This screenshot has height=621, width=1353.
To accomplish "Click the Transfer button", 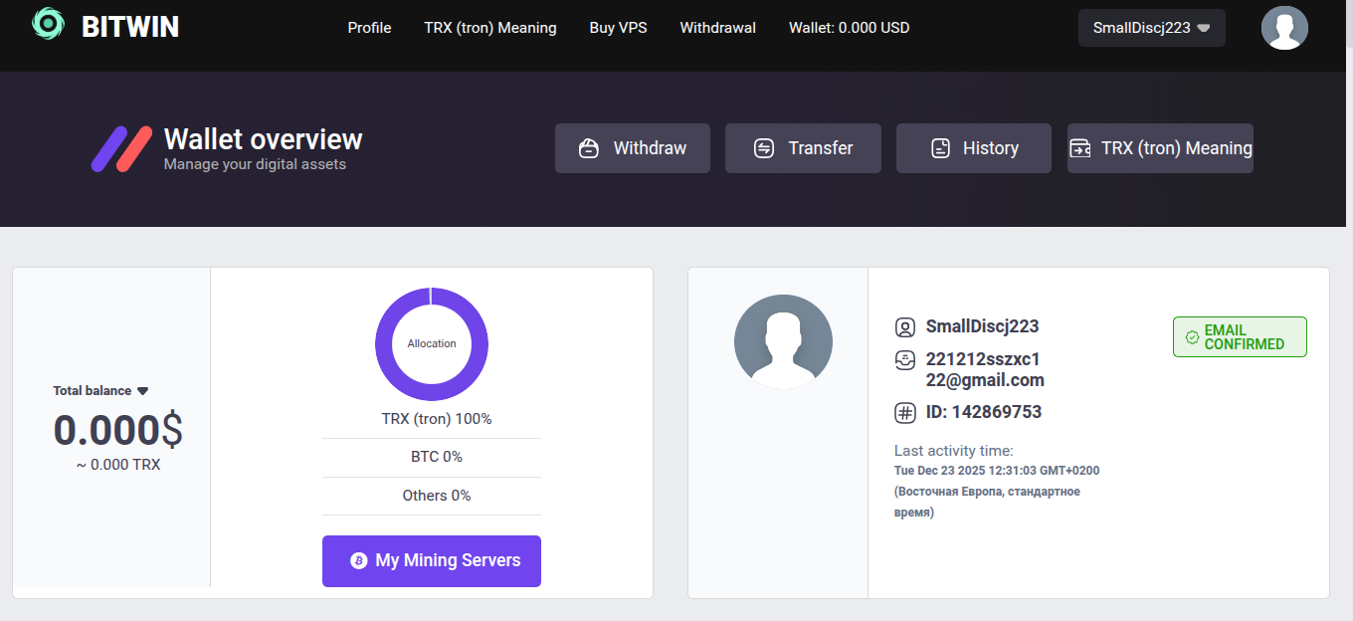I will [x=803, y=148].
